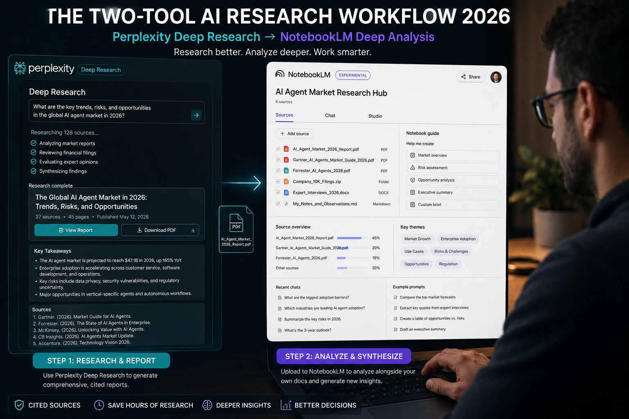The width and height of the screenshot is (629, 419).
Task: Click the 'AI Agent Market Research Hub' notebook title
Action: [331, 92]
